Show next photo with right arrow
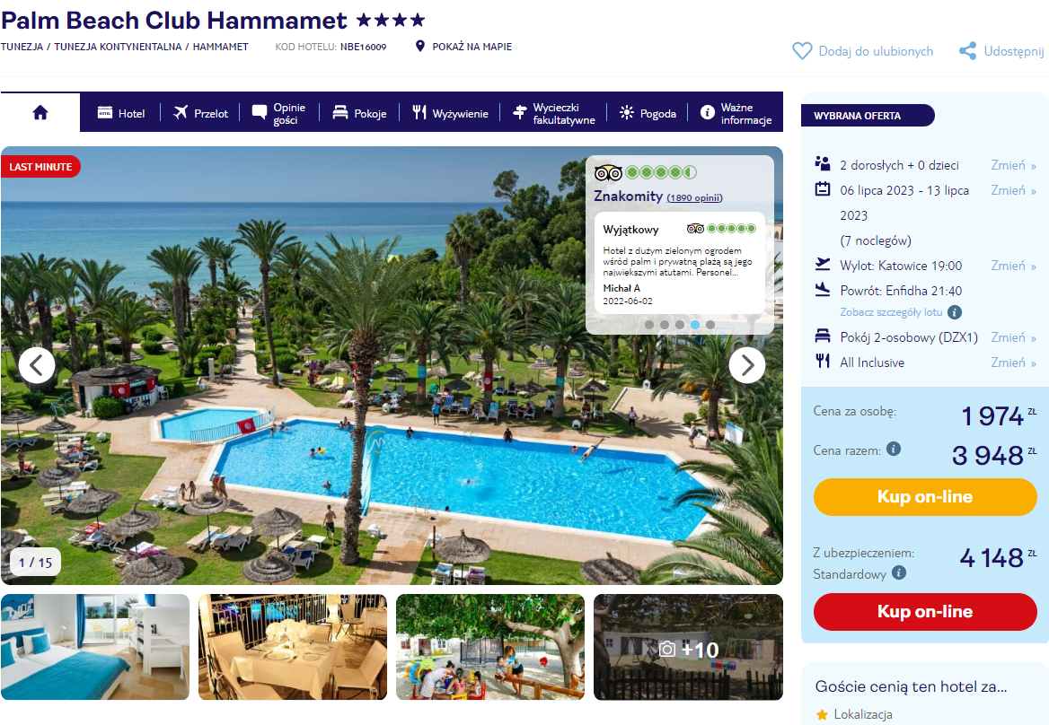 (747, 365)
